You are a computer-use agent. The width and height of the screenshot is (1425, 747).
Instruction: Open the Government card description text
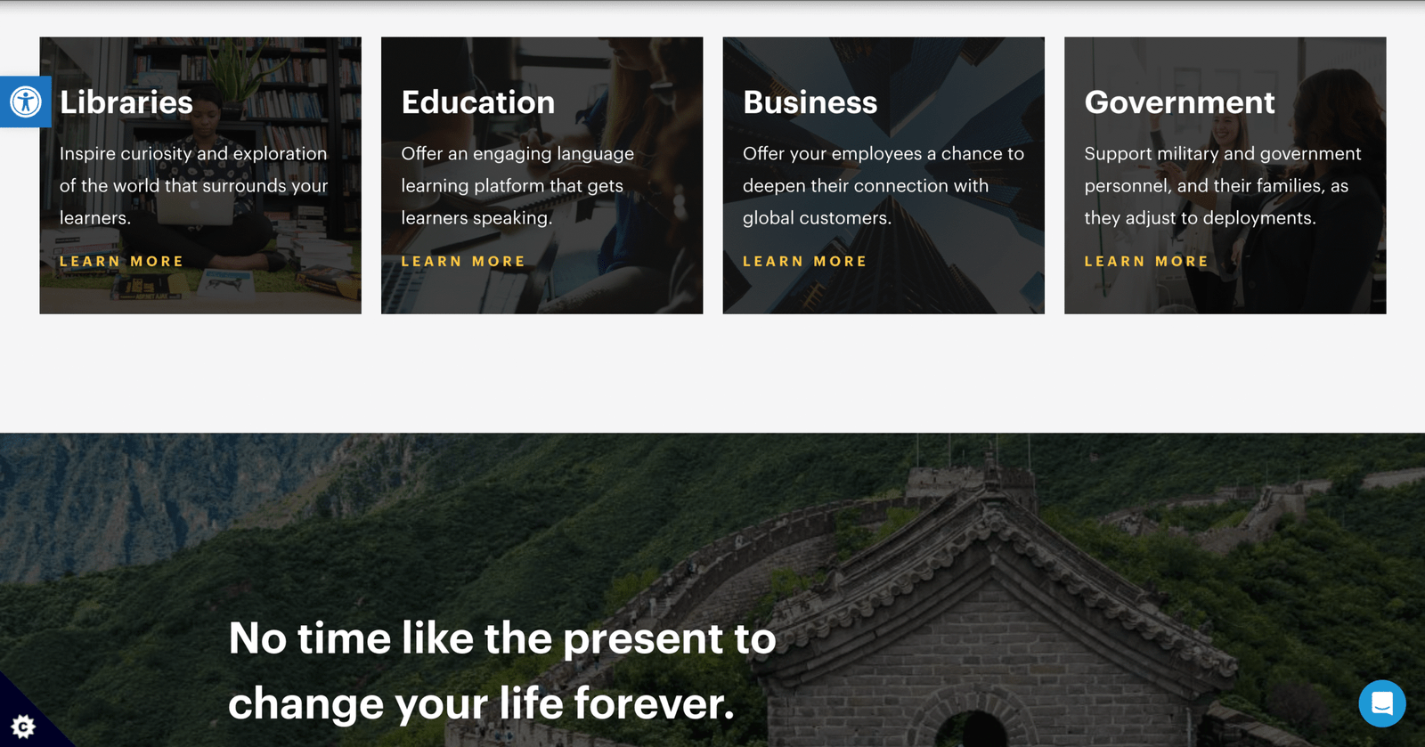click(x=1223, y=185)
